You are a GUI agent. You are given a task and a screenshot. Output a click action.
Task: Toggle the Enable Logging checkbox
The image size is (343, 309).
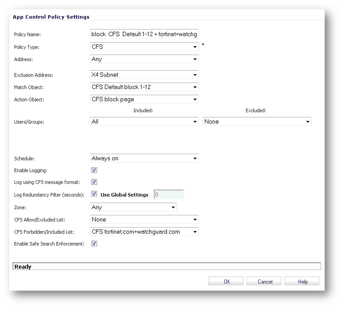pos(94,170)
